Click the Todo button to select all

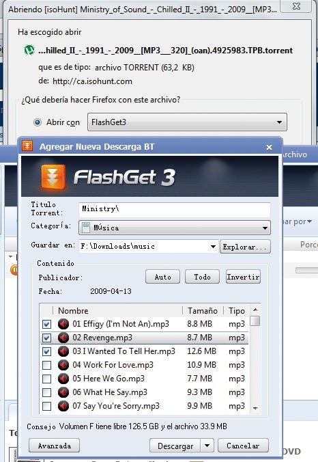point(202,277)
